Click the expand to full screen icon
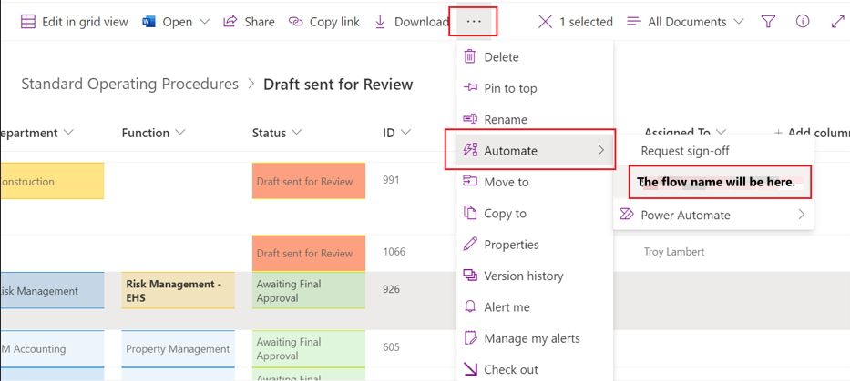This screenshot has height=381, width=850. point(837,22)
